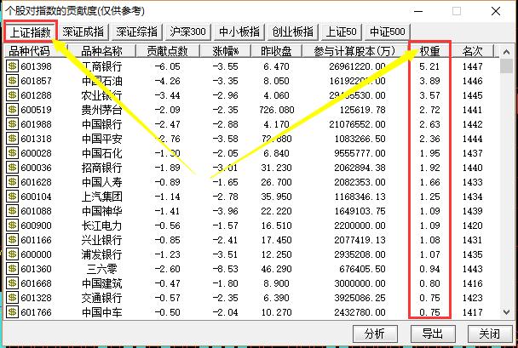Select the 三六零 name cell

tap(101, 269)
